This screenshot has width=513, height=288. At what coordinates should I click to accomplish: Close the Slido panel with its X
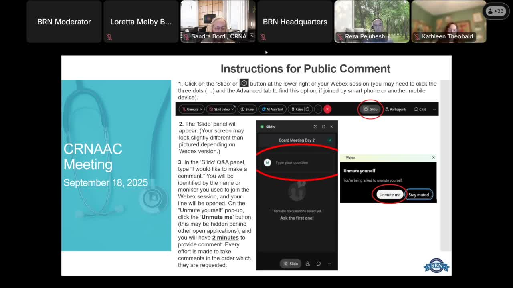coord(331,127)
